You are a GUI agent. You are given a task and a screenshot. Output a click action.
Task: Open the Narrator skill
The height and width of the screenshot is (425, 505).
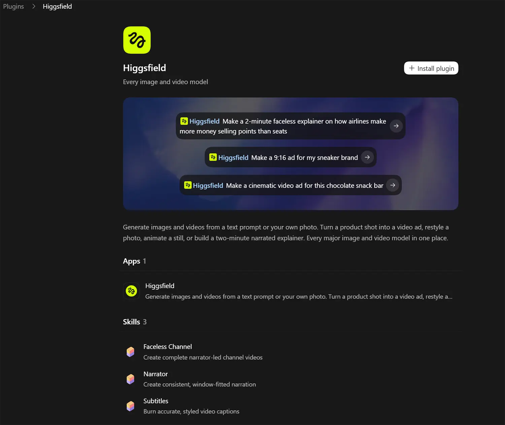pyautogui.click(x=291, y=379)
